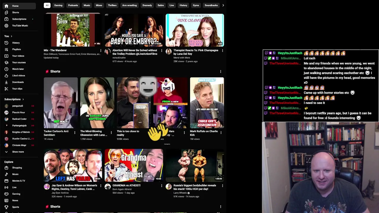Open the Movies & TV icon
The width and height of the screenshot is (379, 213).
click(x=6, y=181)
